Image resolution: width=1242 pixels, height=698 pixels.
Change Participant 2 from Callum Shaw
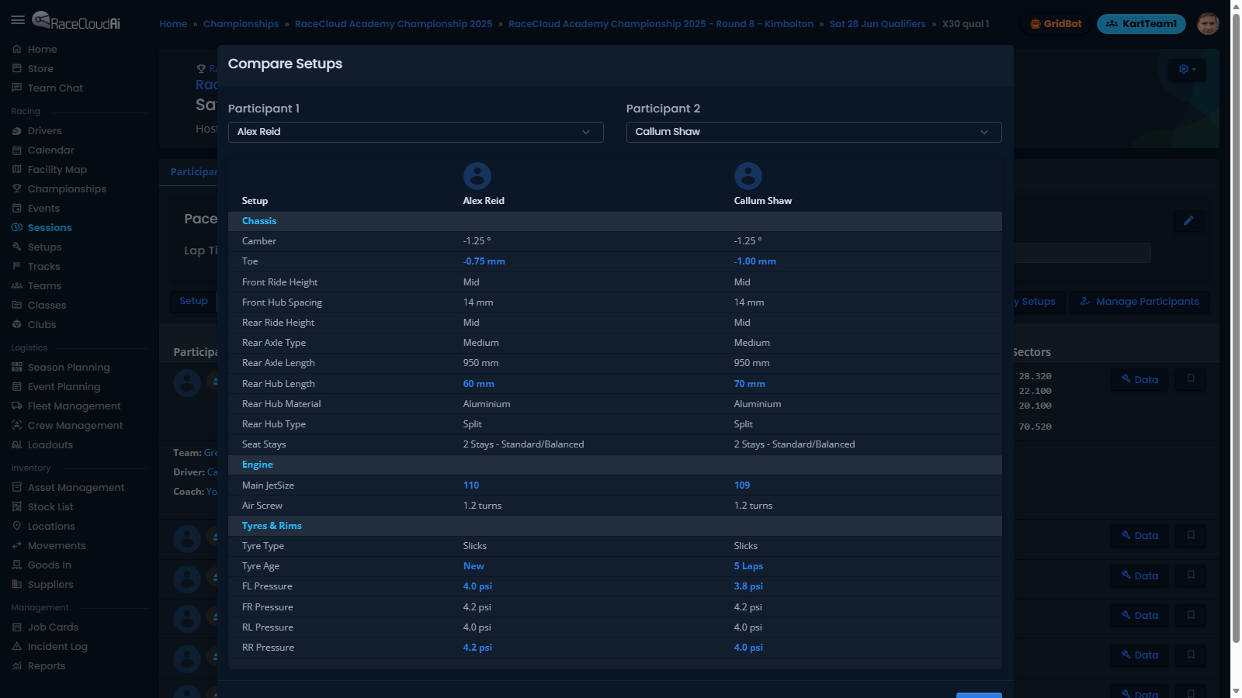click(x=814, y=132)
